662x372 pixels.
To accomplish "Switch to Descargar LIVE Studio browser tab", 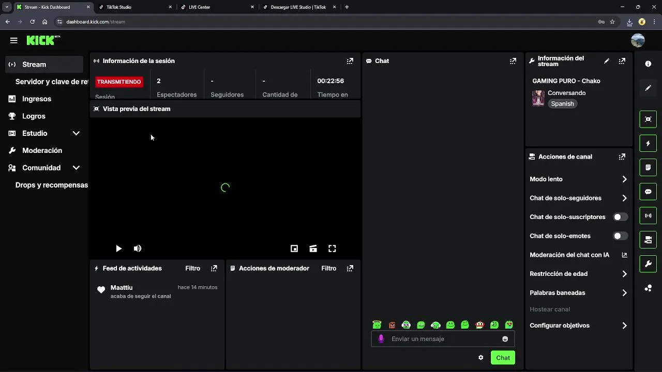I will pyautogui.click(x=300, y=7).
